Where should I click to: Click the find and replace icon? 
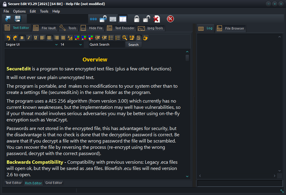pyautogui.click(x=132, y=38)
